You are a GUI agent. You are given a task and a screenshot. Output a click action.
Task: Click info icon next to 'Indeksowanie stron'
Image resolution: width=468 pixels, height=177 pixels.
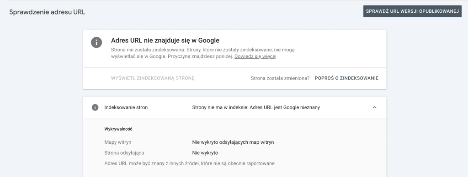pyautogui.click(x=95, y=107)
